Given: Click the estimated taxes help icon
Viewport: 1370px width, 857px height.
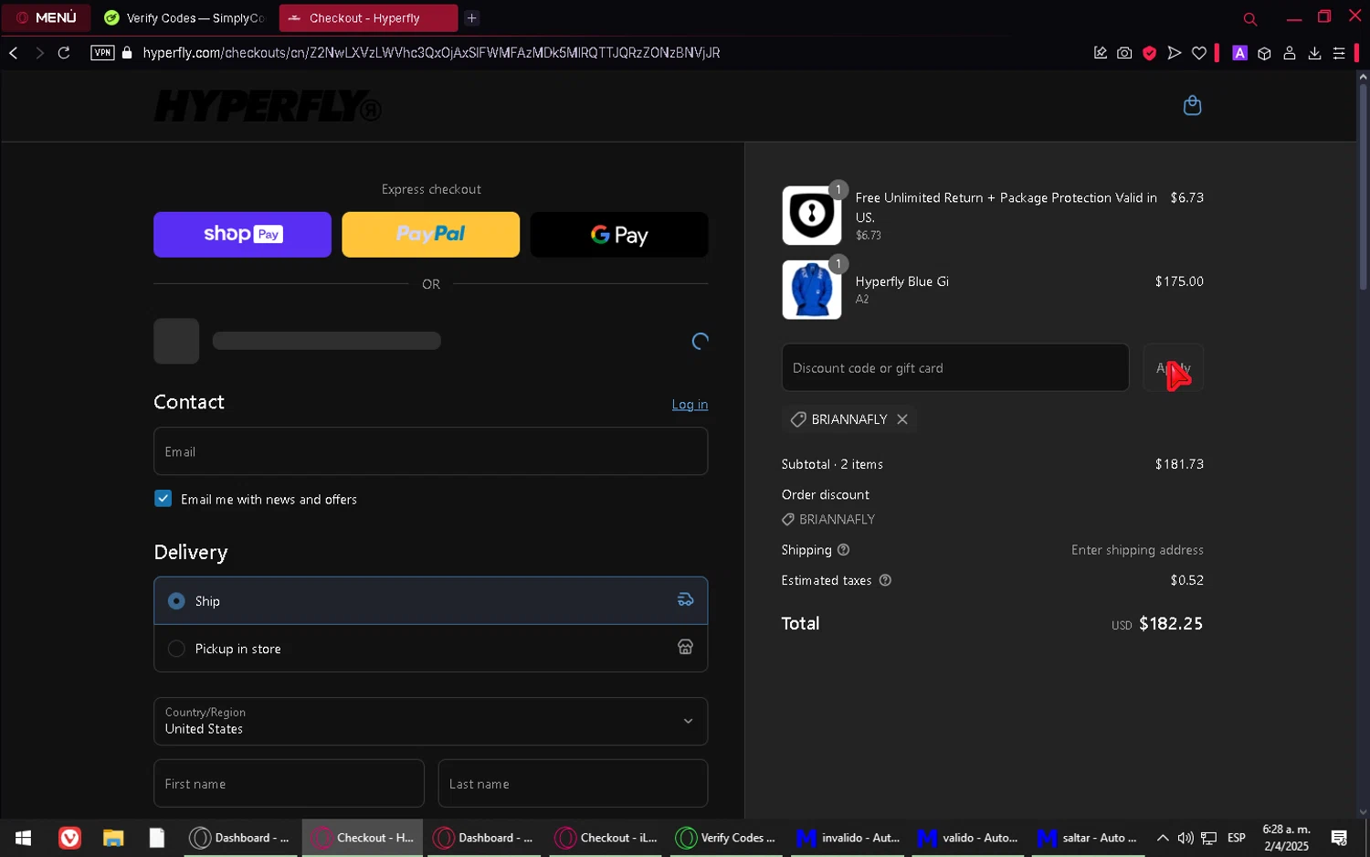Looking at the screenshot, I should pos(885,580).
